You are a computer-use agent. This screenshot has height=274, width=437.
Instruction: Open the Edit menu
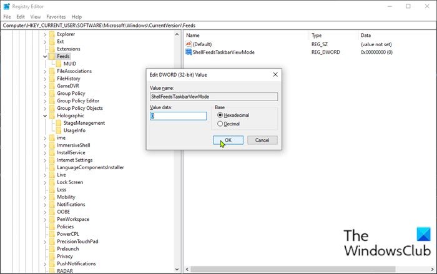coord(21,17)
